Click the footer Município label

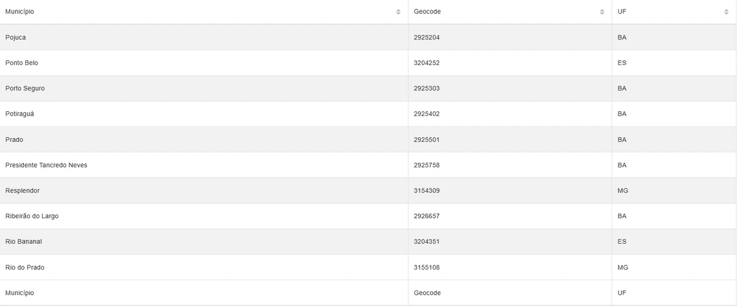click(20, 292)
